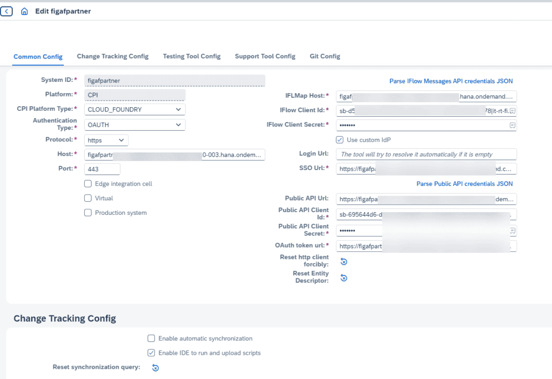Click into the Host input field

(x=175, y=155)
